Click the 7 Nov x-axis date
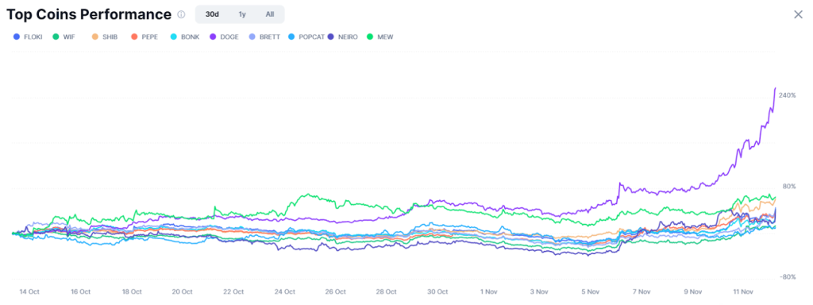Screen dimensions: 813x305 click(x=642, y=291)
